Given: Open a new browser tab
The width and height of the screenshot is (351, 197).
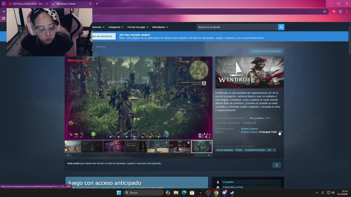Looking at the screenshot, I should click(97, 4).
